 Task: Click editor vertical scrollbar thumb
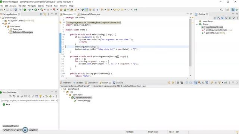coord(190,42)
